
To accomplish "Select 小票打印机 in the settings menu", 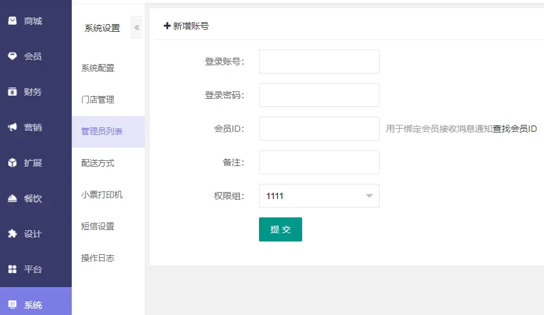I will (102, 195).
